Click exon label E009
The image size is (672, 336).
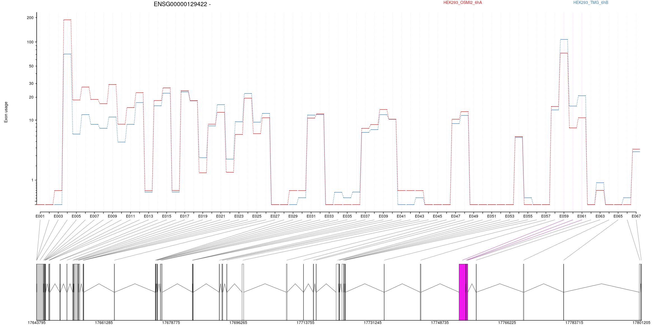click(x=112, y=216)
